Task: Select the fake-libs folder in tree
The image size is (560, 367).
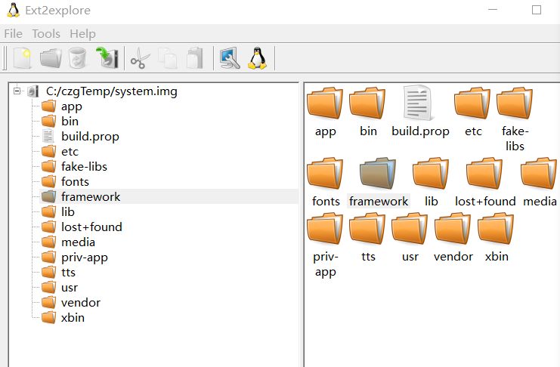Action: 84,167
